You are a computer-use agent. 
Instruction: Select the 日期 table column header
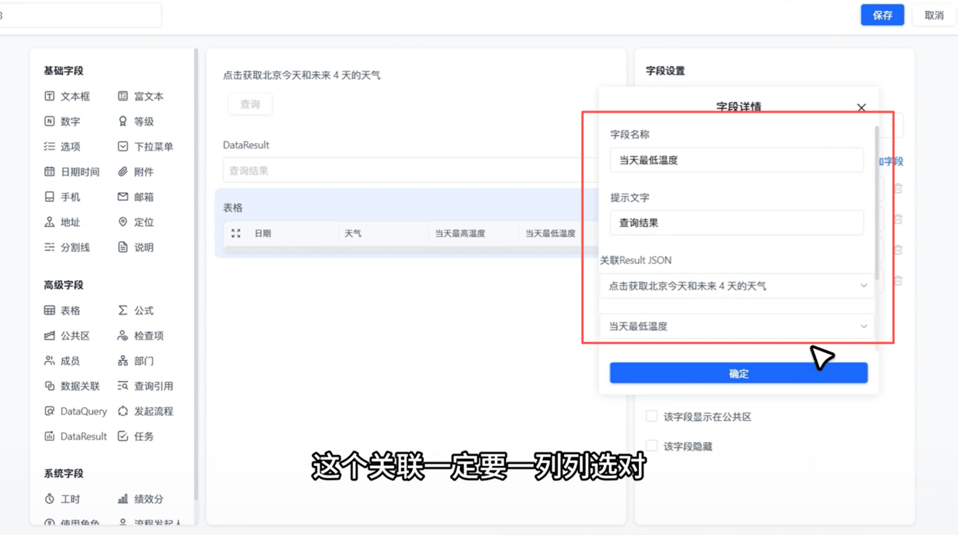point(262,233)
